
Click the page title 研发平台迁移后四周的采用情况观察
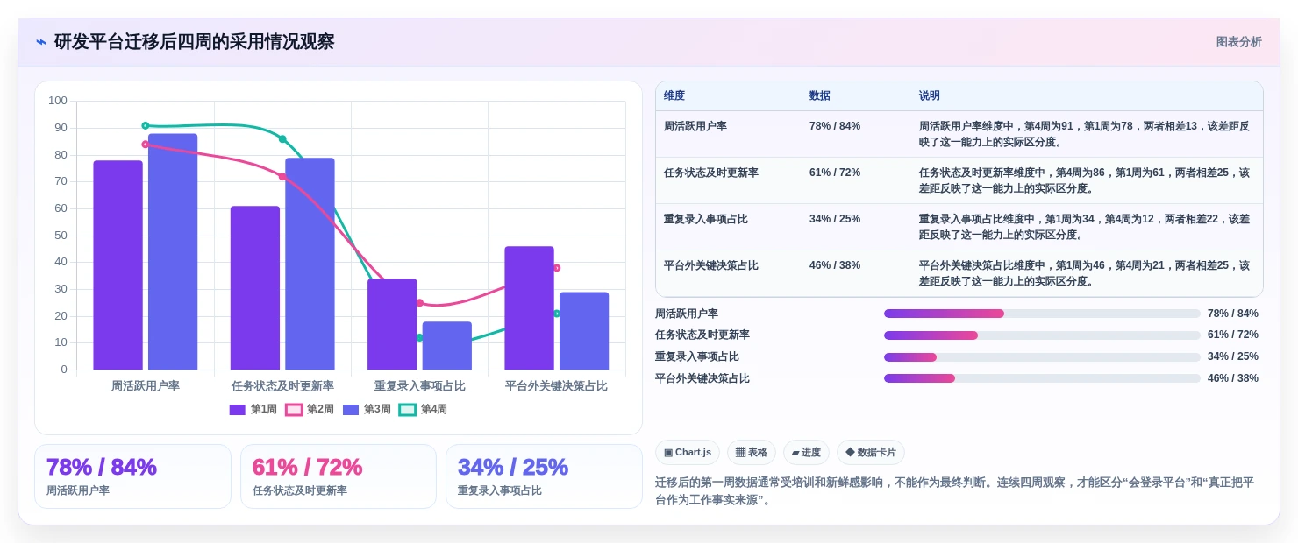click(194, 42)
